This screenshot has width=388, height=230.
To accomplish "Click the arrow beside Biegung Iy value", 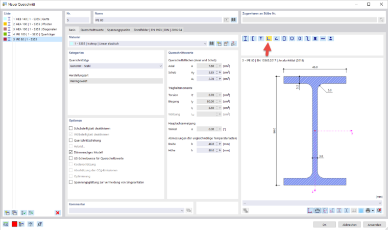I will click(220, 101).
